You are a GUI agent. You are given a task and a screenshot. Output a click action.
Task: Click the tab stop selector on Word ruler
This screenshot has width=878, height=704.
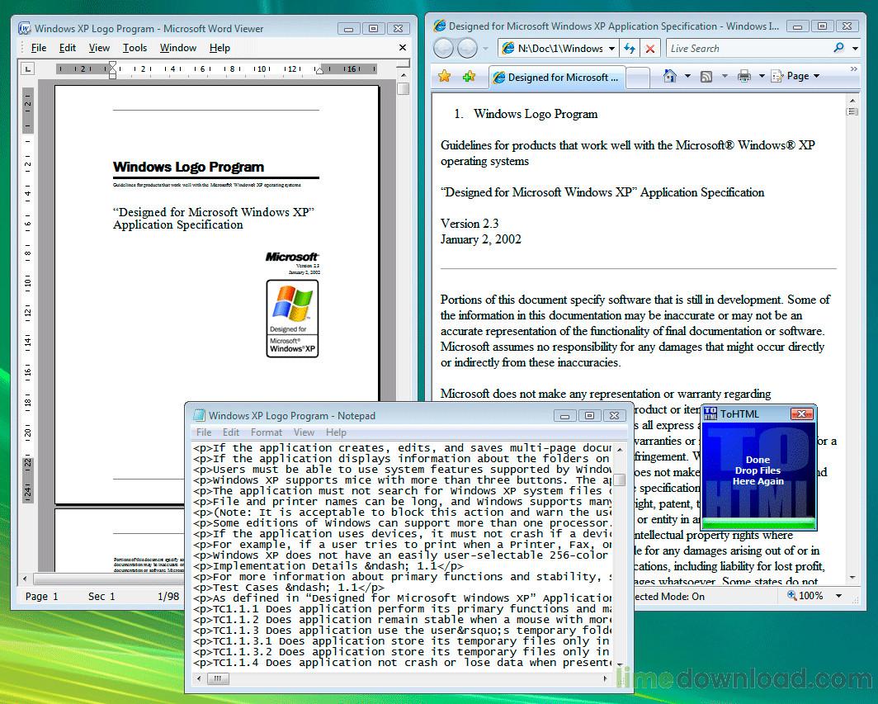pyautogui.click(x=27, y=69)
